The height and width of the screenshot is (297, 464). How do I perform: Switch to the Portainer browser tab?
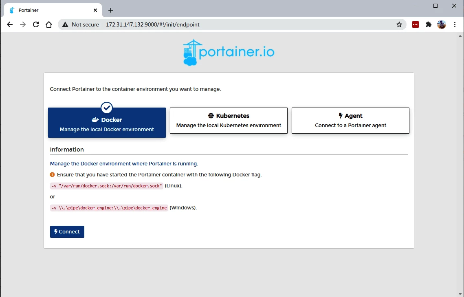pos(49,10)
